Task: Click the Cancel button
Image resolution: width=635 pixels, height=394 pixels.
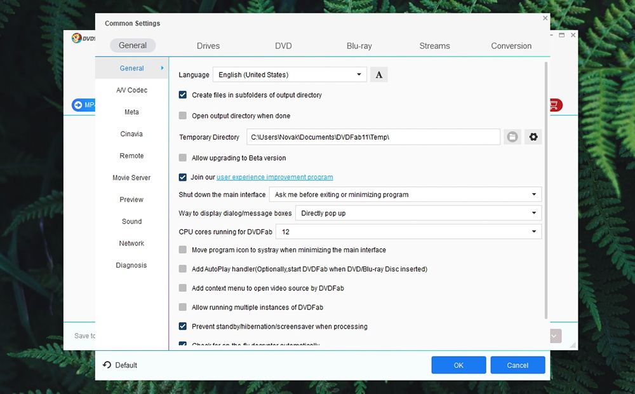Action: point(518,365)
